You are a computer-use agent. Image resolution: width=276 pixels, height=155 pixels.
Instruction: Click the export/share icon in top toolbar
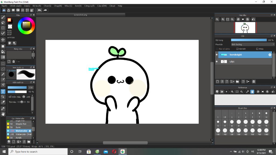pyautogui.click(x=8, y=10)
